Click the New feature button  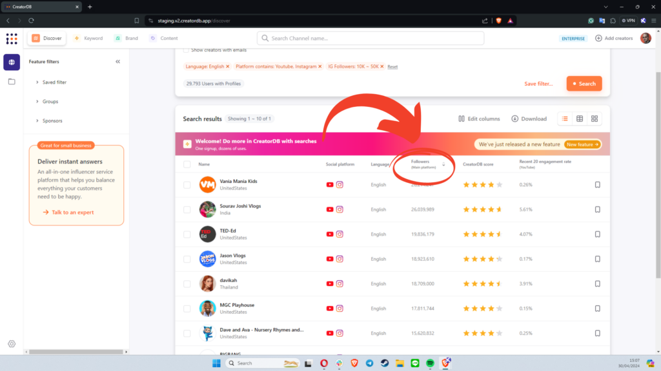[x=583, y=144]
